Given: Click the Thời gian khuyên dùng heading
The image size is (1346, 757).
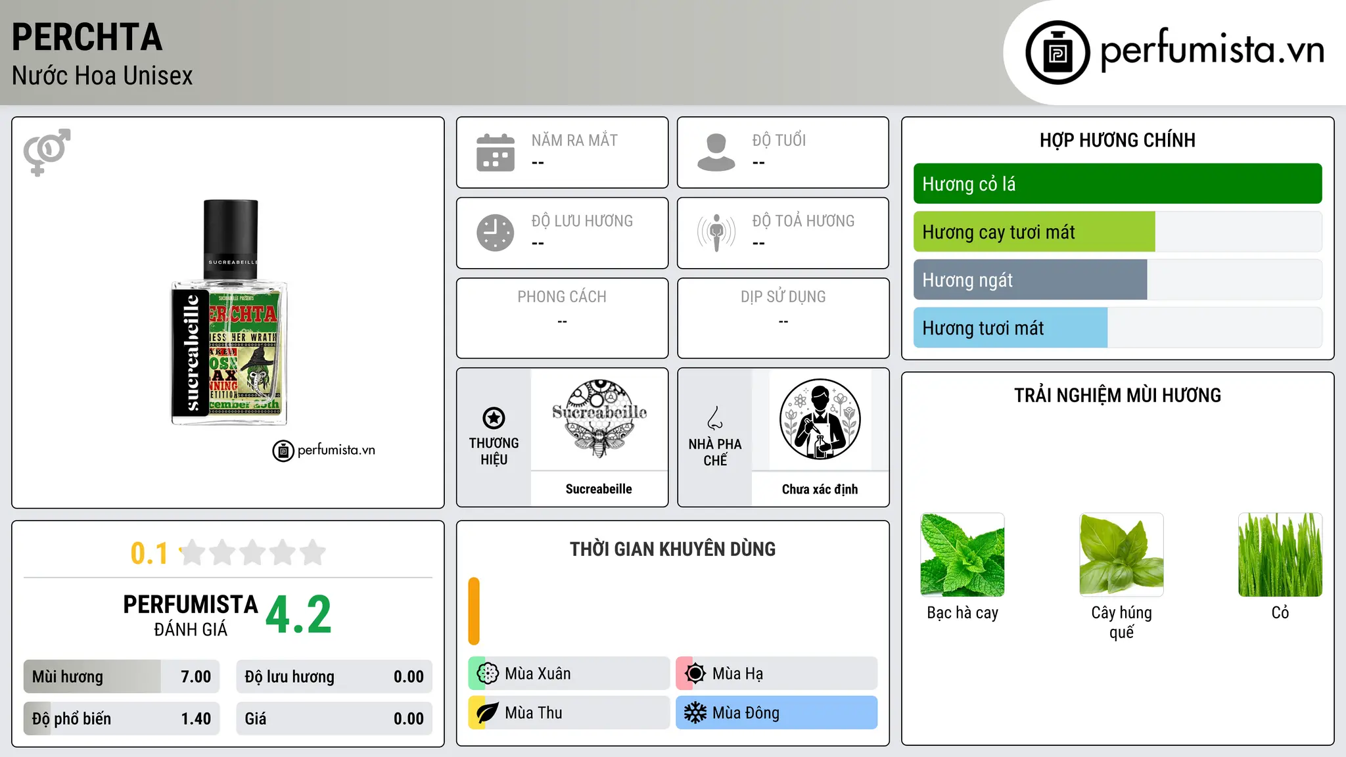Looking at the screenshot, I should [x=672, y=549].
